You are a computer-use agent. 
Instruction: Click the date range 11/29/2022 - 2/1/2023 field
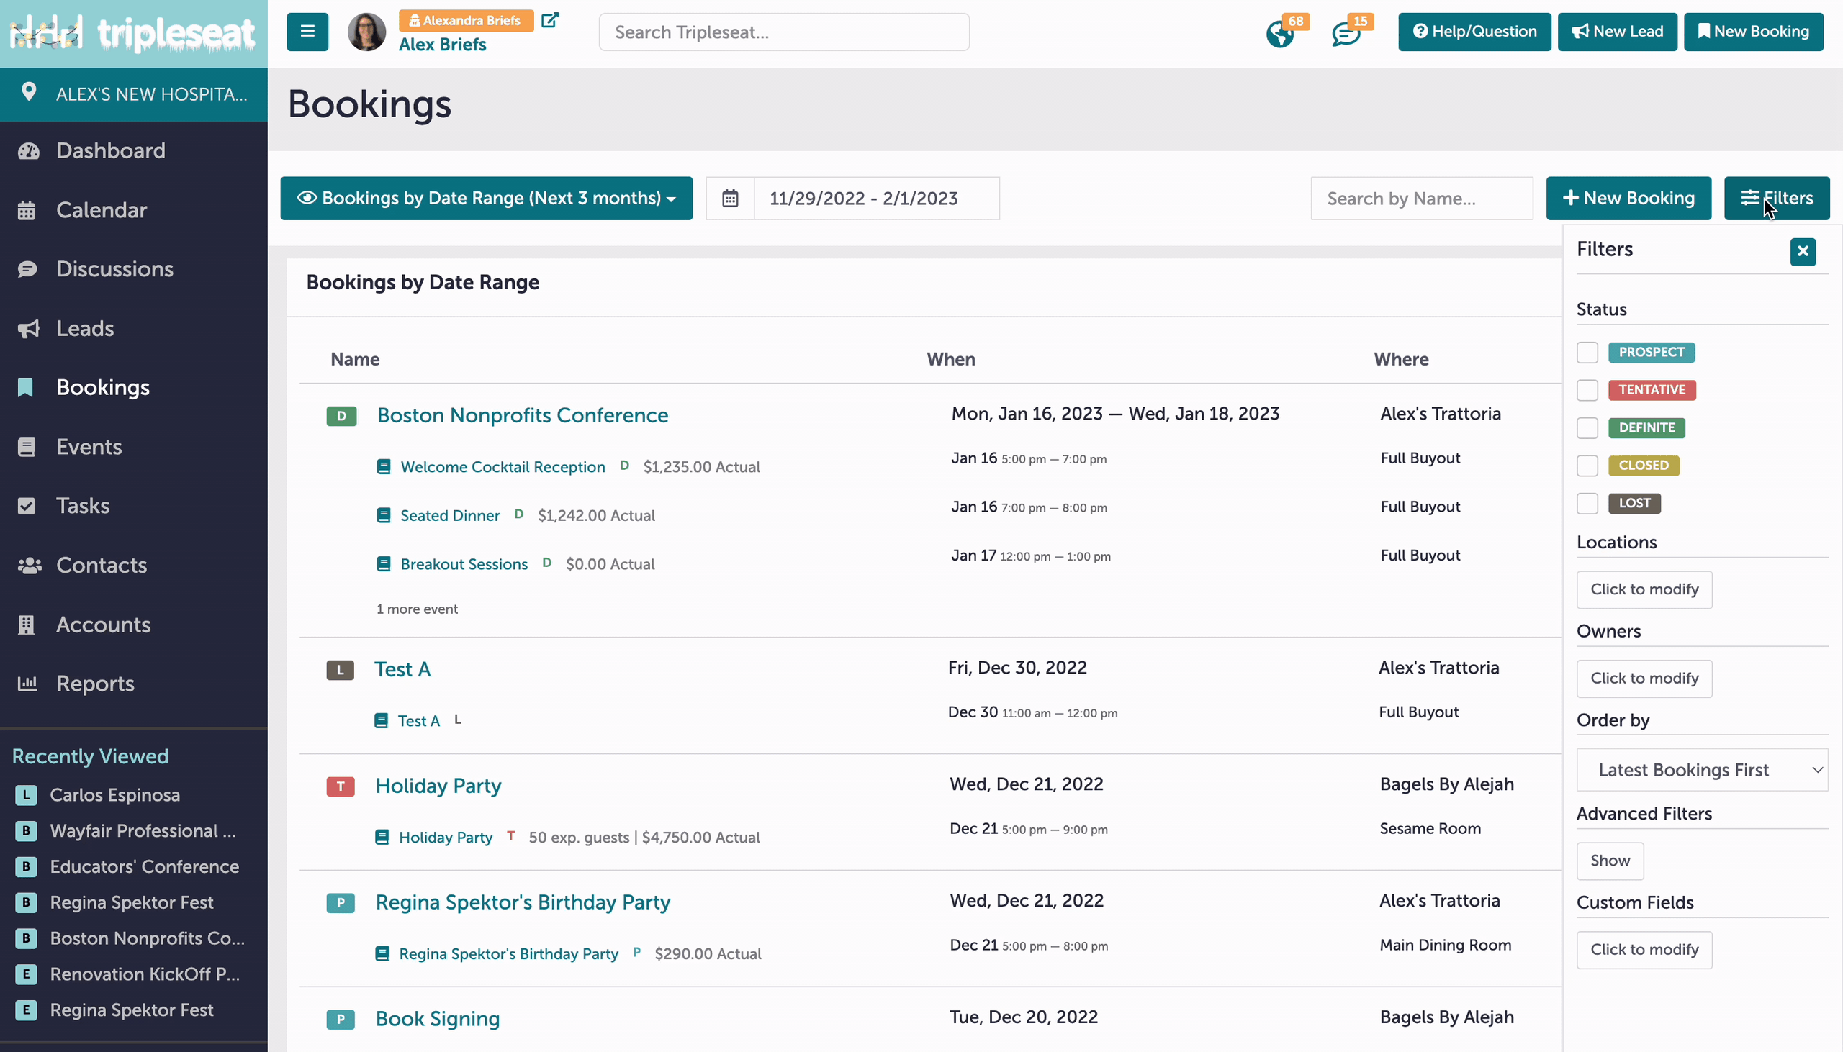tap(876, 198)
